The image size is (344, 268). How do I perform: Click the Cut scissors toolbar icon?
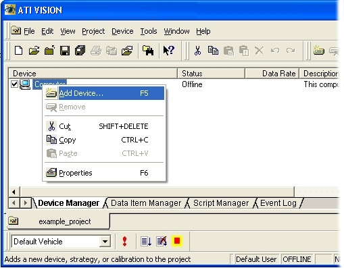pos(197,51)
